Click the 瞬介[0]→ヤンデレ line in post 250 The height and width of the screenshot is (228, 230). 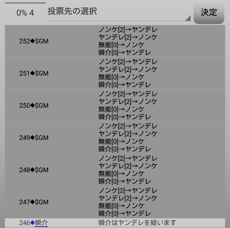click(124, 117)
